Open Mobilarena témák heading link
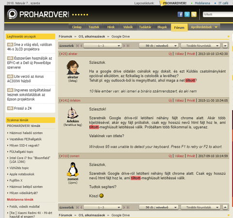Image resolution: width=233 pixels, height=218 pixels. [20, 200]
